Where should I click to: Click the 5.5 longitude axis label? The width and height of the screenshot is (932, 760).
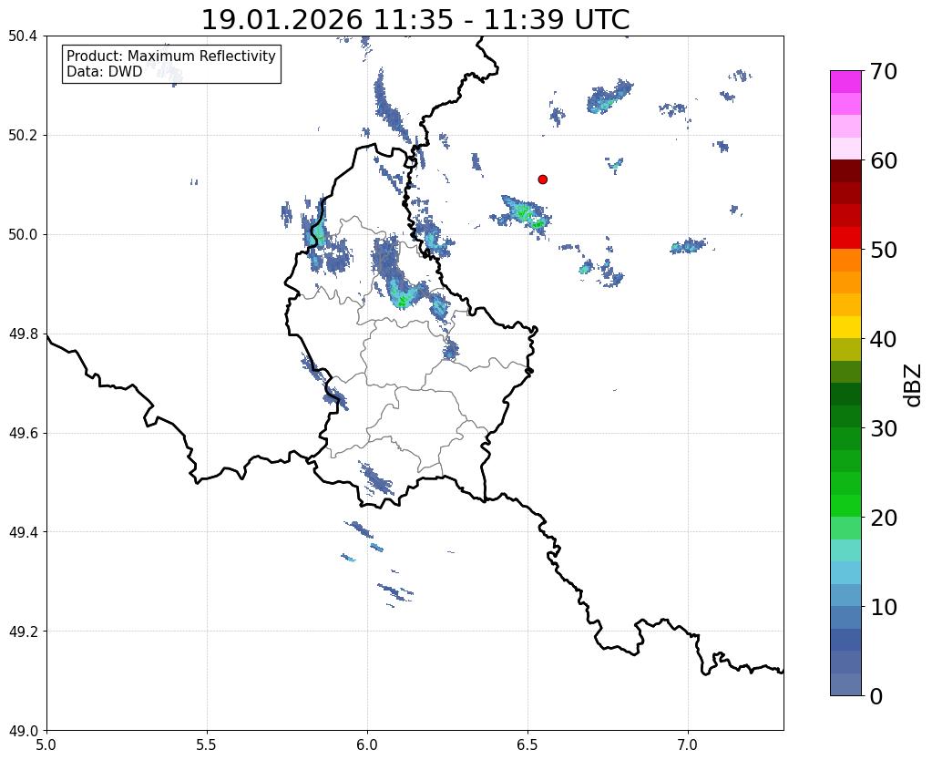(x=207, y=745)
